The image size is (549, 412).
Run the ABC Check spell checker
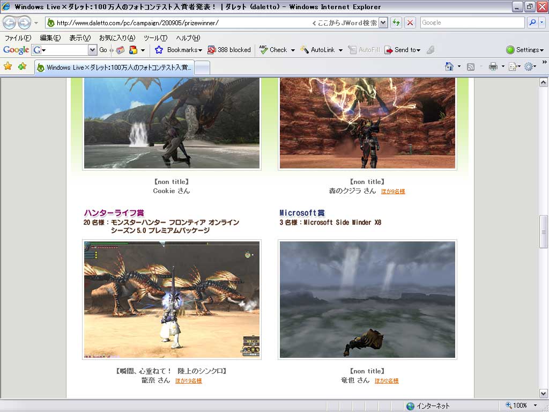click(x=273, y=50)
